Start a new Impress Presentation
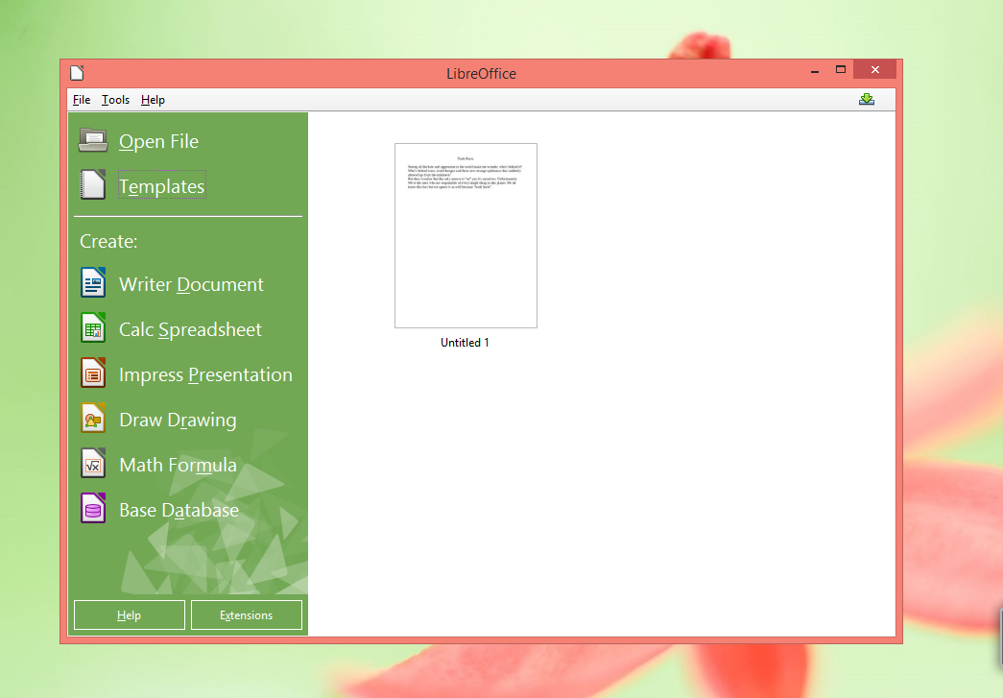 (205, 374)
